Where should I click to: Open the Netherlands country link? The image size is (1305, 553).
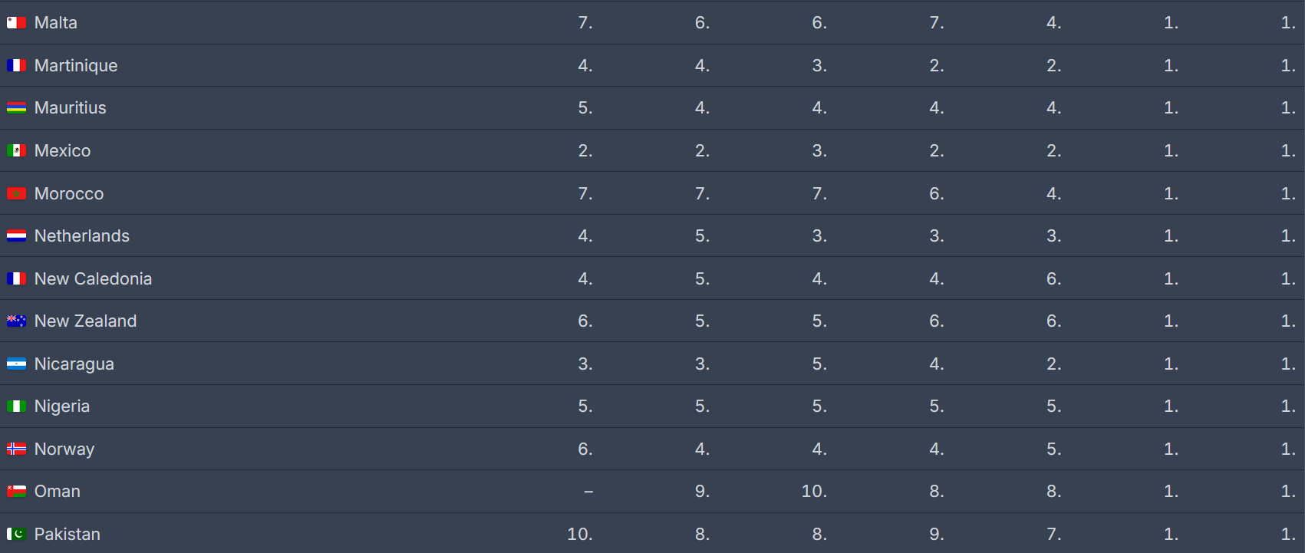click(x=82, y=236)
